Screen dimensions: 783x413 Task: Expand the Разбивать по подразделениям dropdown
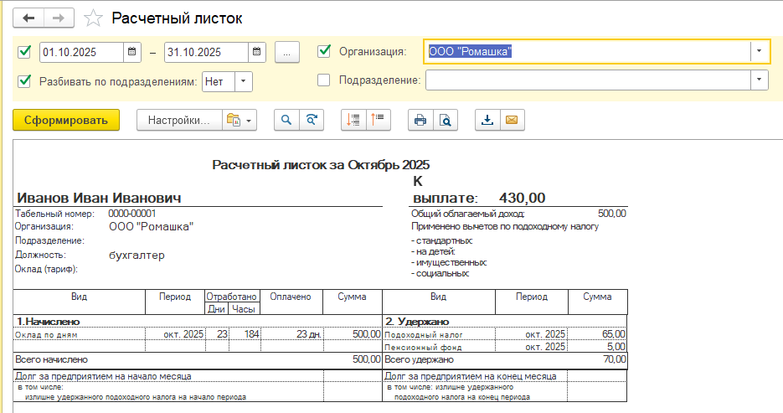coord(242,81)
